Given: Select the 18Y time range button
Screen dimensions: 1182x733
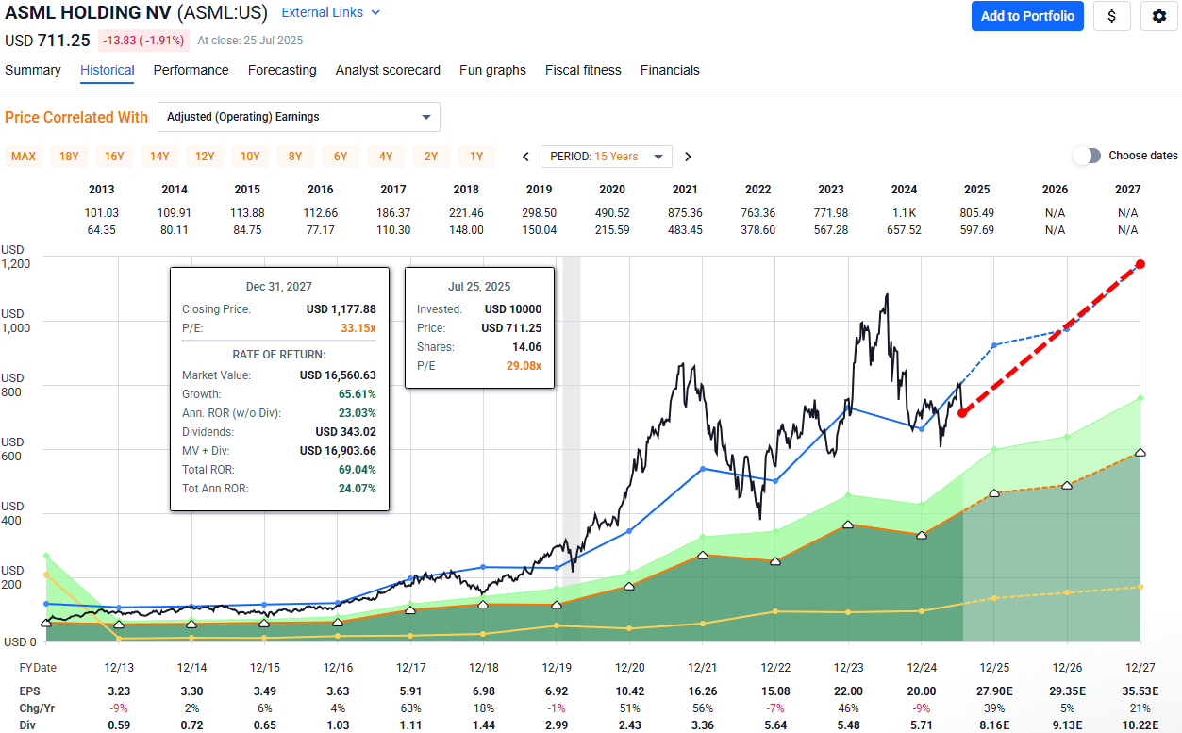Looking at the screenshot, I should [x=69, y=157].
